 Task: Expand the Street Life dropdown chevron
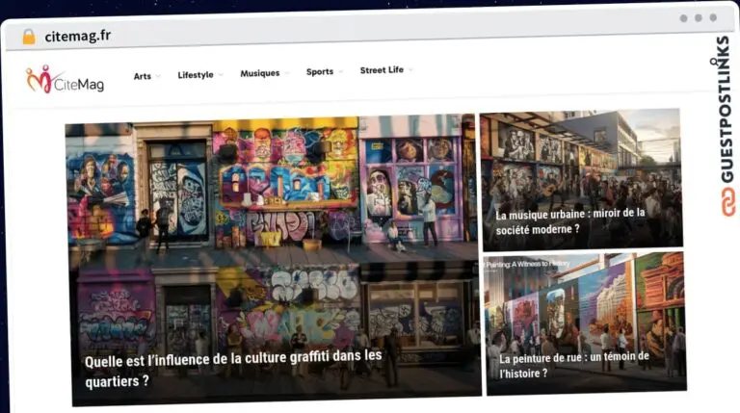[410, 70]
